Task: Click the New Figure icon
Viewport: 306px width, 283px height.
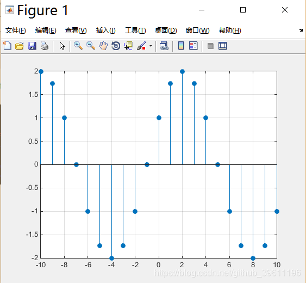Action: coord(7,46)
